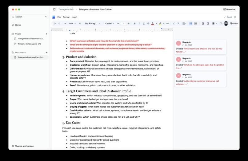The image size is (248, 161).
Task: Toggle bold formatting
Action: coord(135,23)
